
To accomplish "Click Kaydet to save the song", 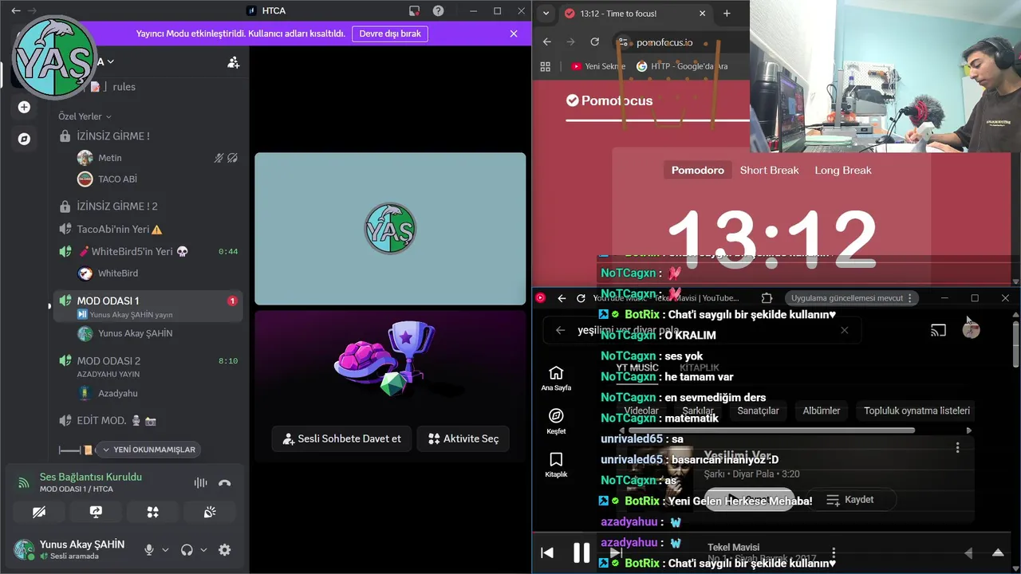I will click(x=850, y=500).
